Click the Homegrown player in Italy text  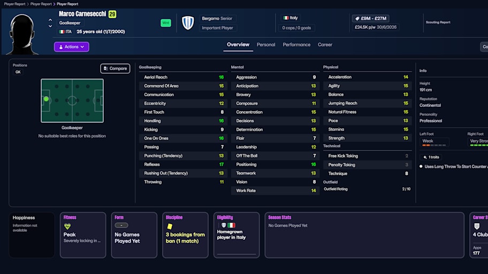click(x=231, y=234)
